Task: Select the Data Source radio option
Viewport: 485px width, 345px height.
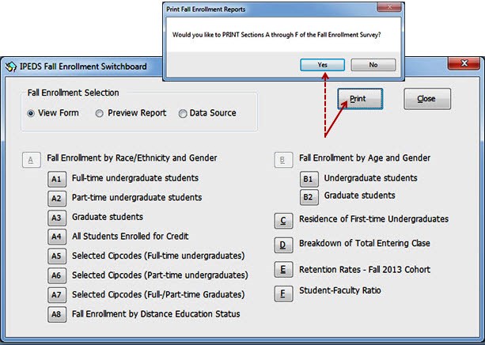Action: point(183,114)
